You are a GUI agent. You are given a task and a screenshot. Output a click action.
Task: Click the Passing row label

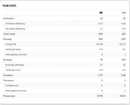pyautogui.click(x=7, y=39)
